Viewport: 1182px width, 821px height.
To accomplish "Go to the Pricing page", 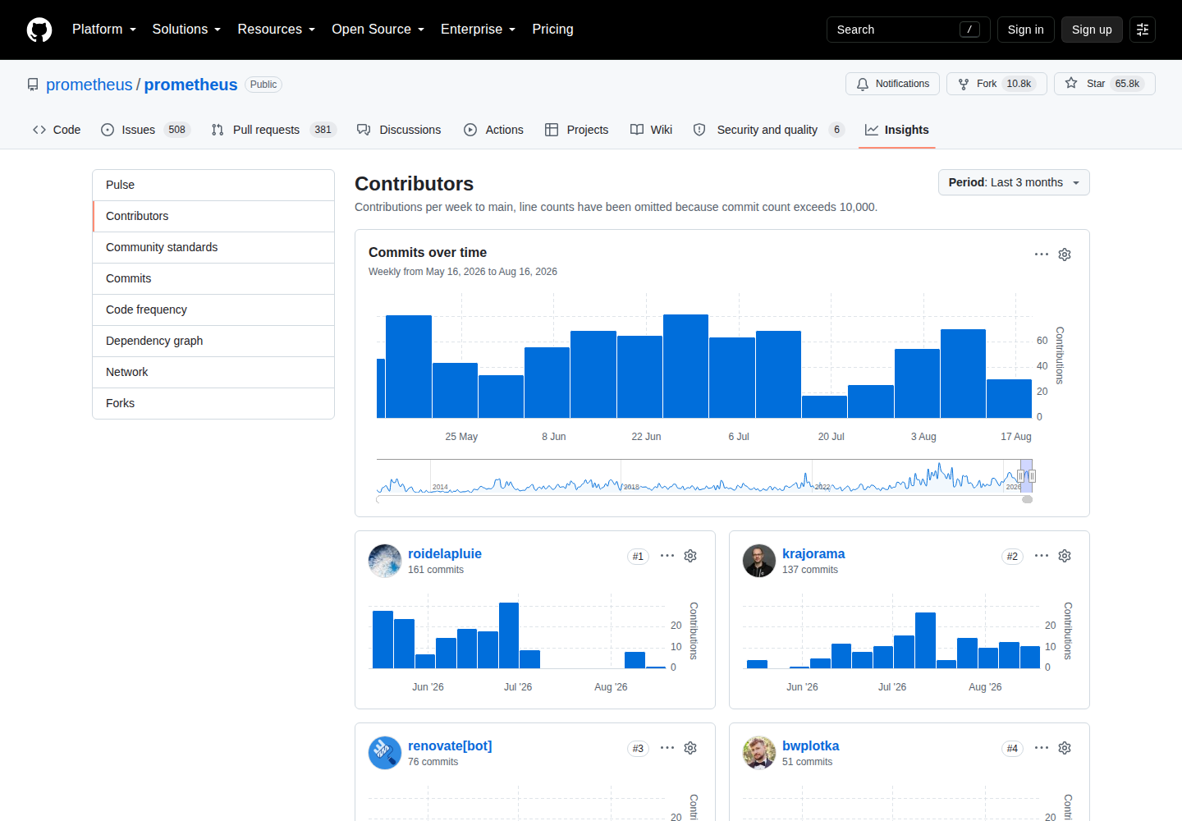I will click(x=552, y=30).
